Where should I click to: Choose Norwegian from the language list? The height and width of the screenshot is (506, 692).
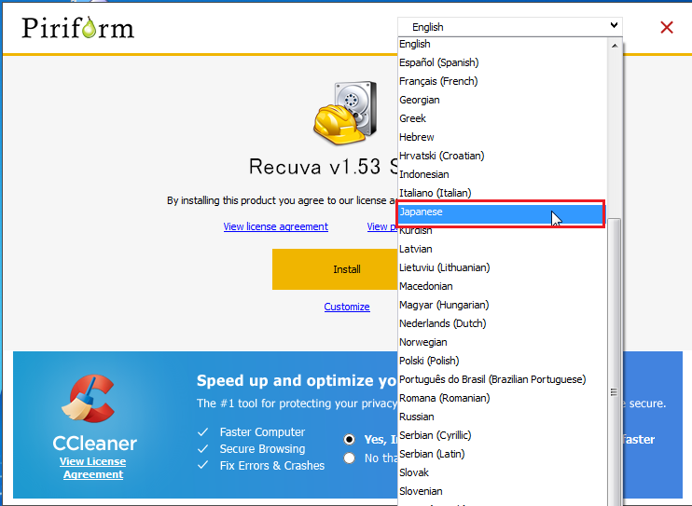point(503,342)
